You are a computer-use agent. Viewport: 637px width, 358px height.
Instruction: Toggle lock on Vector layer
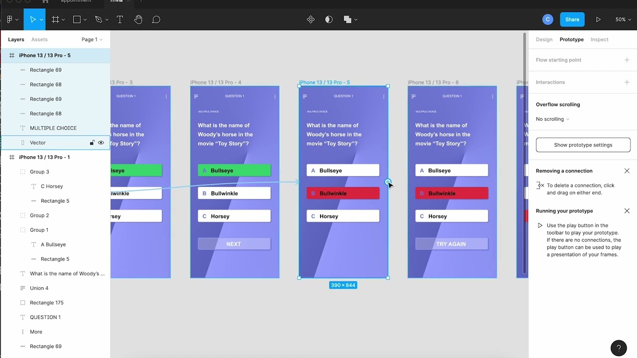pyautogui.click(x=92, y=143)
